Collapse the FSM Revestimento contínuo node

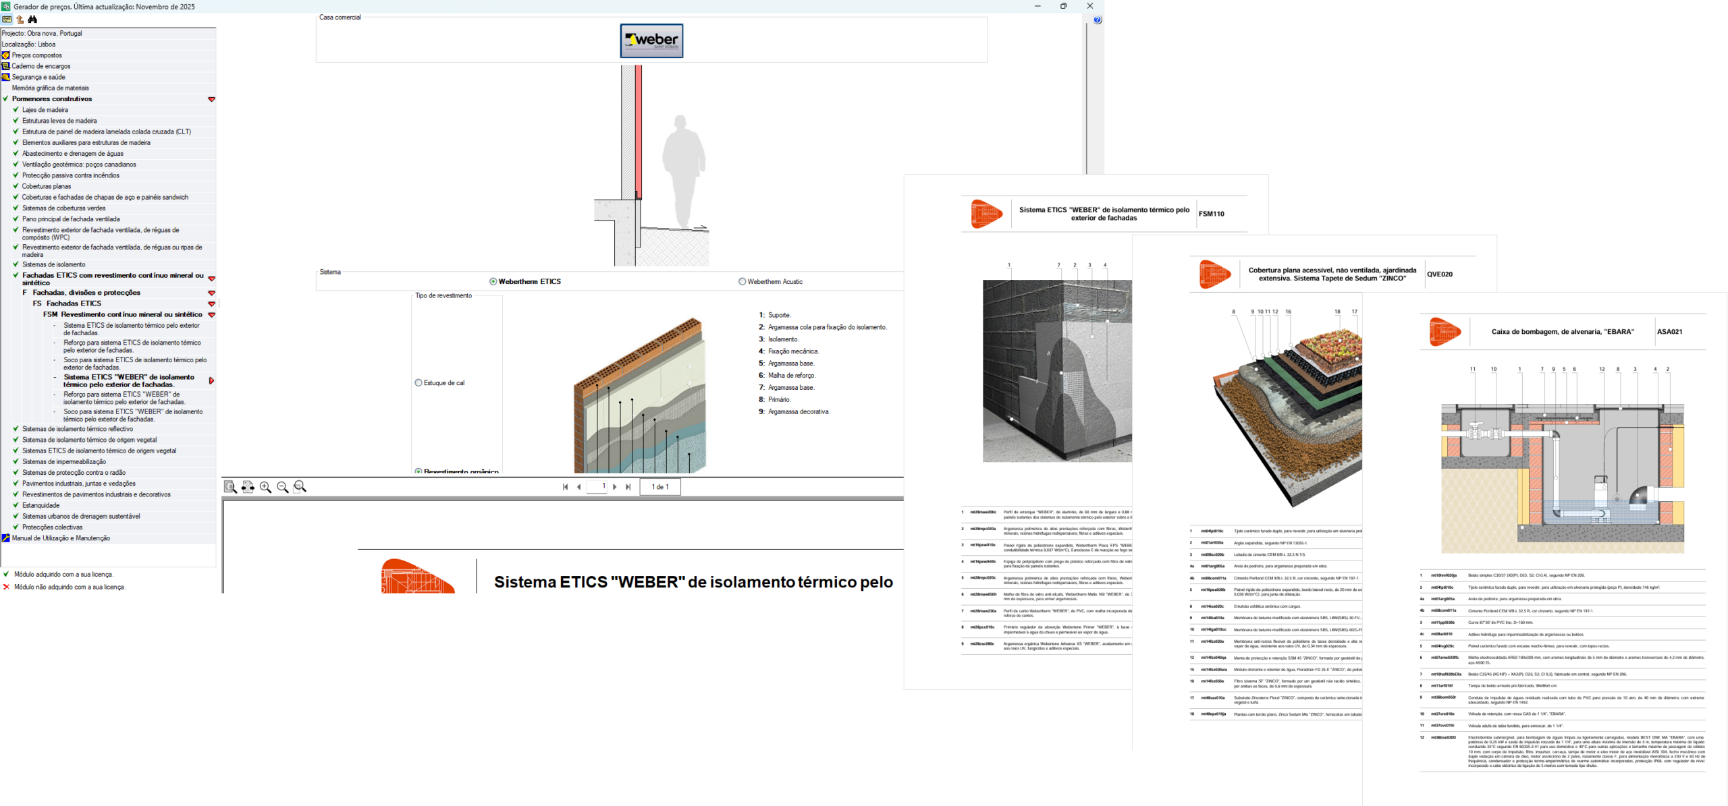(x=211, y=315)
